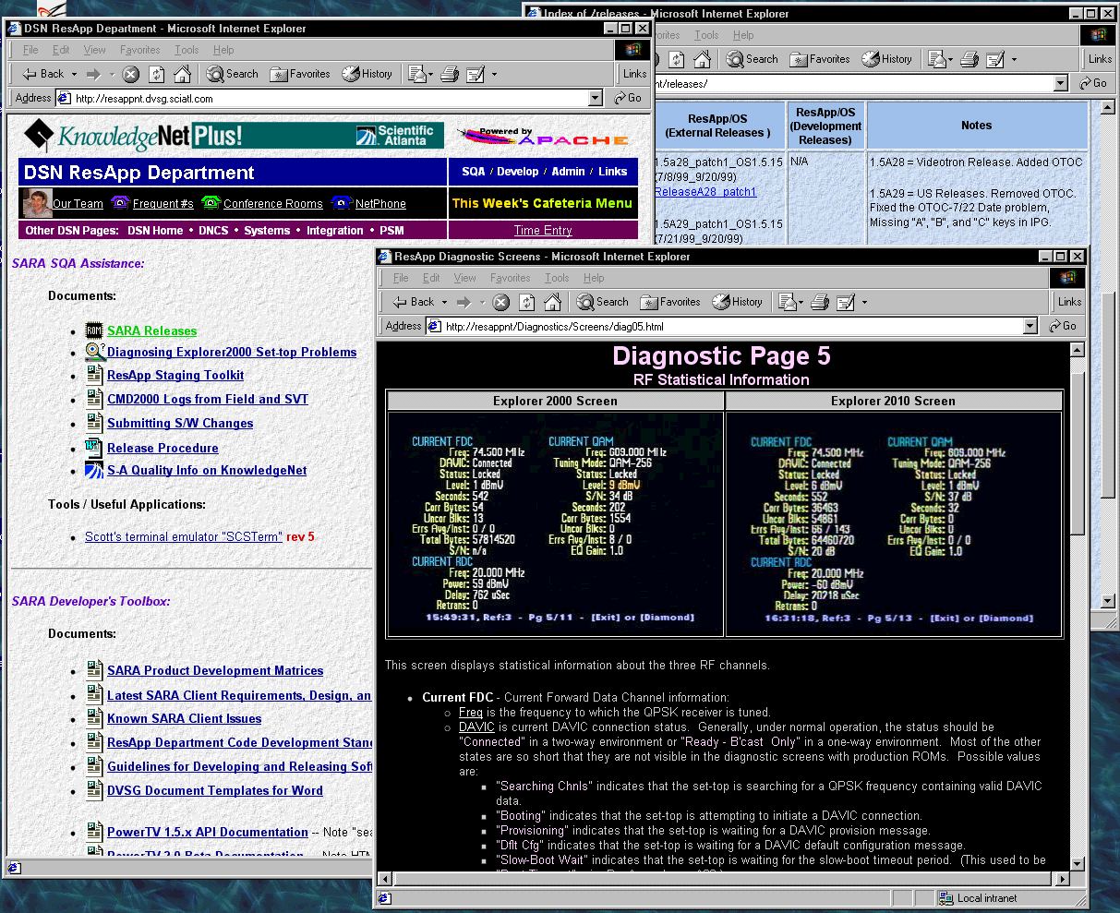1120x913 pixels.
Task: Click Edit icon in ResApp Diagnostic Screens toolbar
Action: coord(846,302)
